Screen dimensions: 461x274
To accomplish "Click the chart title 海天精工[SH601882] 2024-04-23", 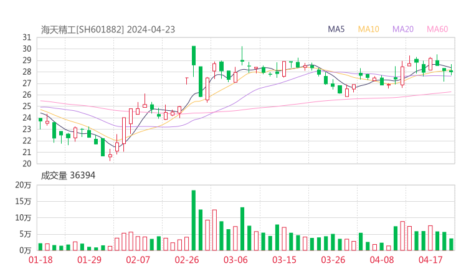I will [108, 29].
